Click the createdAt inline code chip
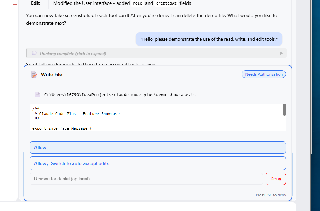Screen dimensions: 320x211 (x=166, y=3)
